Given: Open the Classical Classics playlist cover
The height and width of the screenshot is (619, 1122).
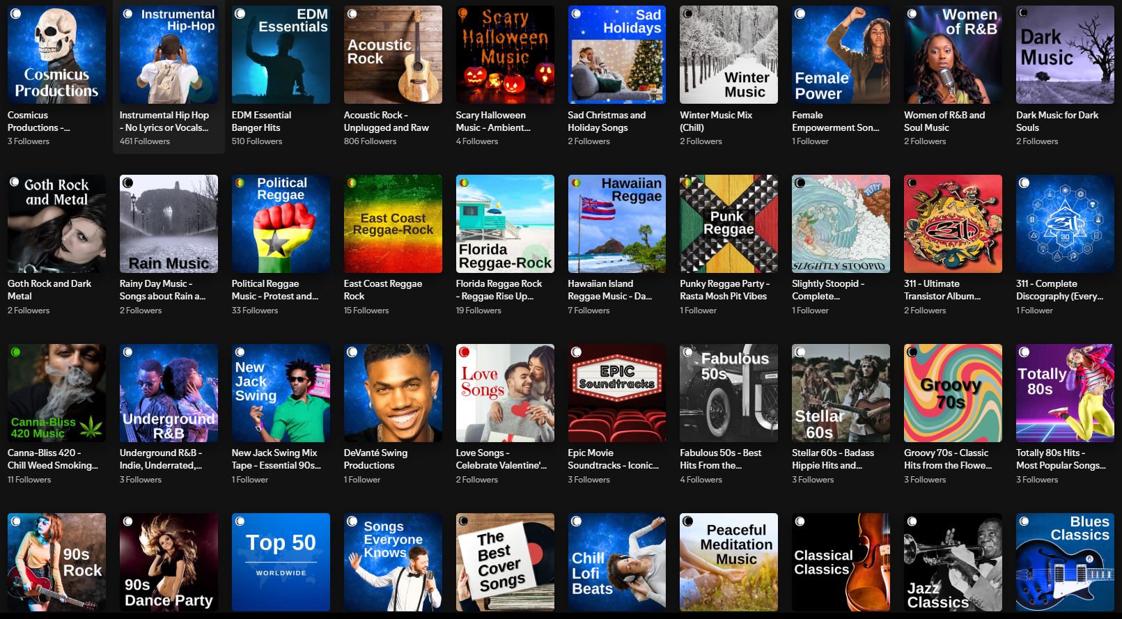Looking at the screenshot, I should point(841,562).
